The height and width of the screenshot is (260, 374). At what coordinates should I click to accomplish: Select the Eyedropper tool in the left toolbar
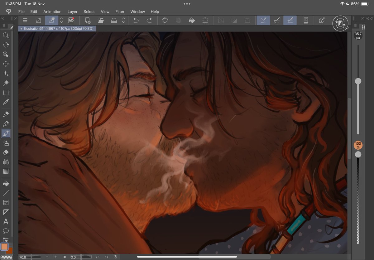(6, 102)
